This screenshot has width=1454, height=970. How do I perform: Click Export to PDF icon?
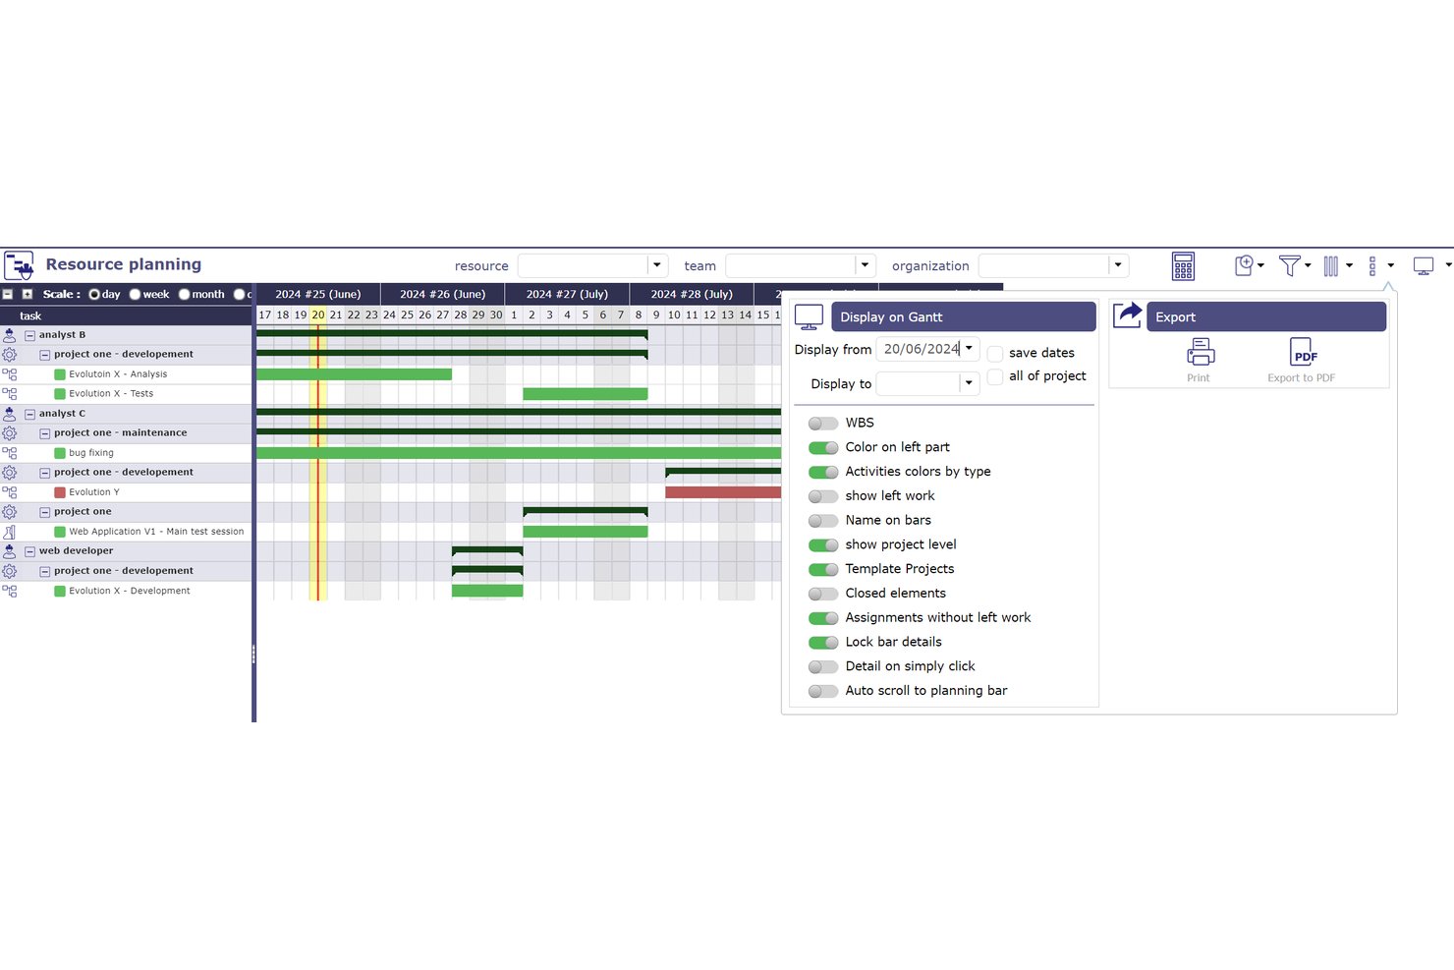1303,352
